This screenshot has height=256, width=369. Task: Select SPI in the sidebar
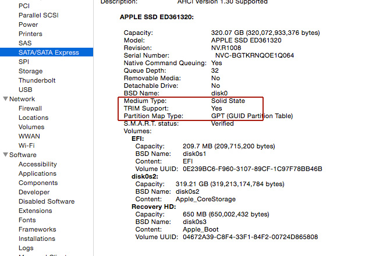(24, 62)
